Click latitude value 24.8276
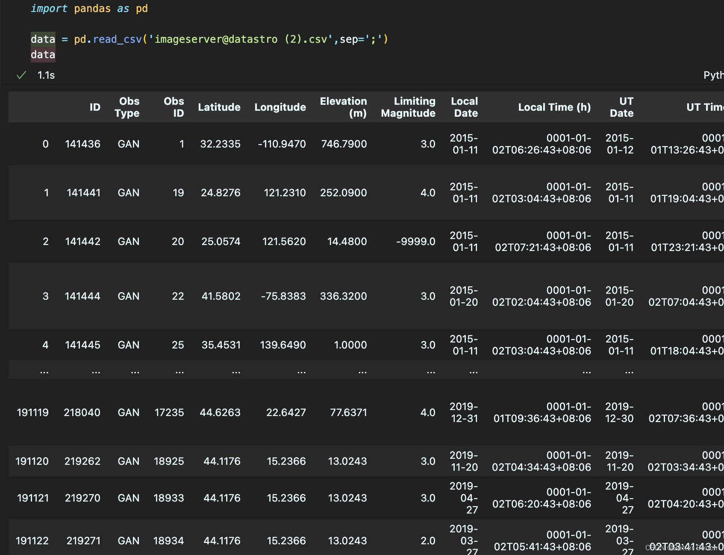 point(221,193)
